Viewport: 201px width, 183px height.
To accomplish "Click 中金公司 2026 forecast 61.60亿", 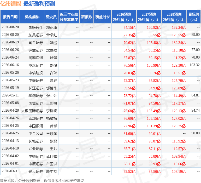I will (x=129, y=134).
